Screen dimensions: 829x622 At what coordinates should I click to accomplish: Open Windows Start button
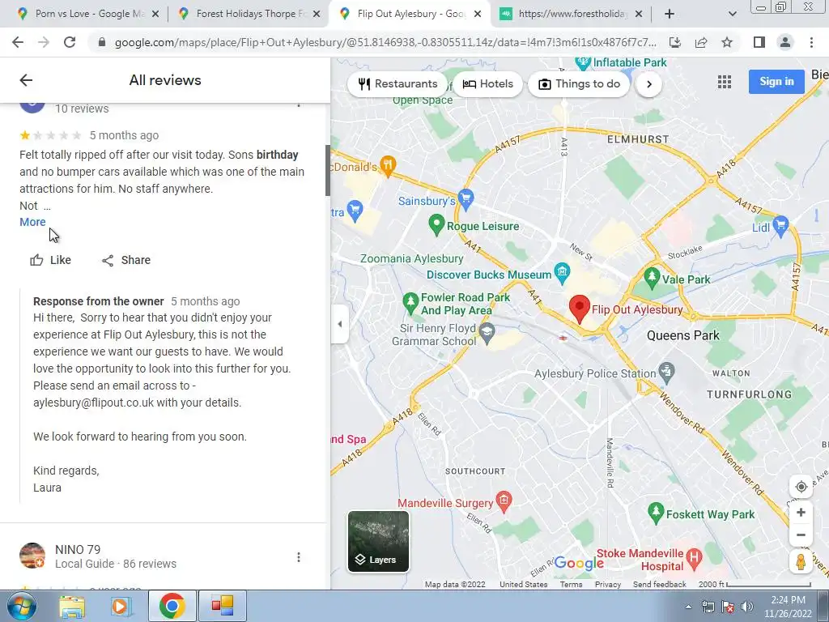click(21, 606)
